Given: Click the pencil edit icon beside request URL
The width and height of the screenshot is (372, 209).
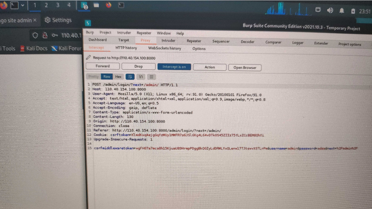Looking at the screenshot, I should click(x=89, y=58).
